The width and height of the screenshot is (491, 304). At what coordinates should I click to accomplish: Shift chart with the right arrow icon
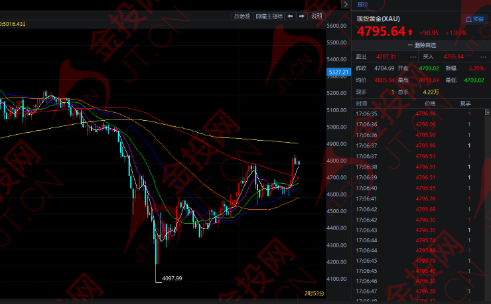301,17
